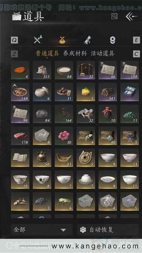Click the dropdown arrow next to 全部

coord(63,230)
